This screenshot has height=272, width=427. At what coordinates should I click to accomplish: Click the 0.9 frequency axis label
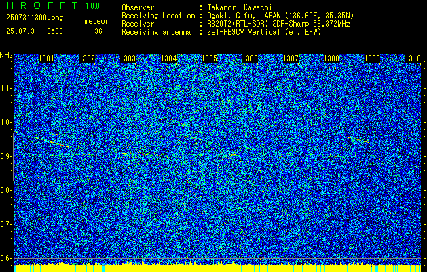point(6,156)
